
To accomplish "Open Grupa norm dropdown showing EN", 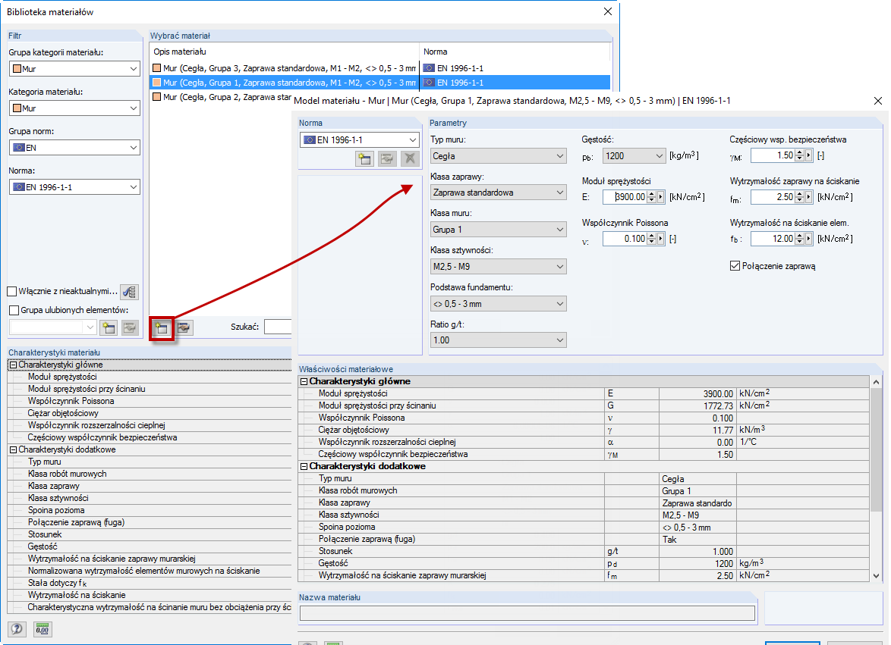I will [74, 148].
